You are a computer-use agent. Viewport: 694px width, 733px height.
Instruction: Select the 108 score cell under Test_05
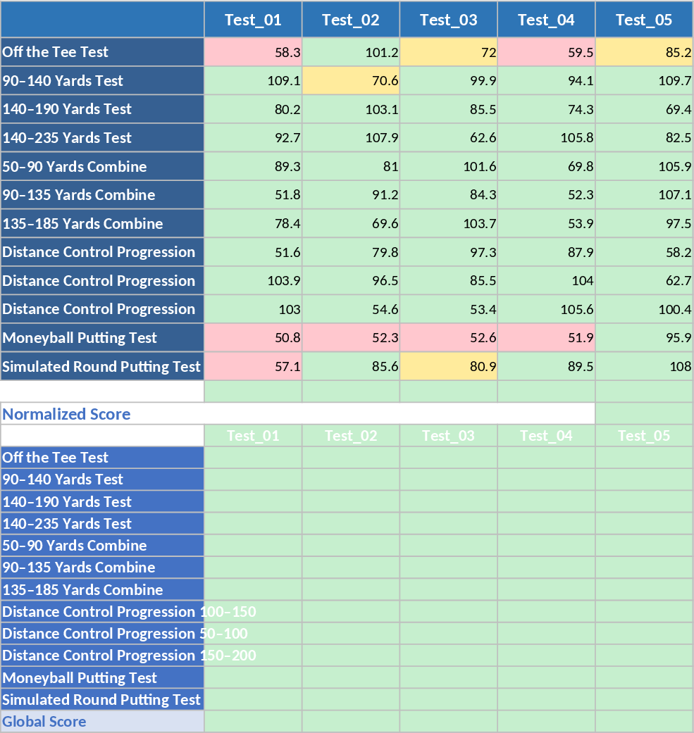click(x=643, y=366)
